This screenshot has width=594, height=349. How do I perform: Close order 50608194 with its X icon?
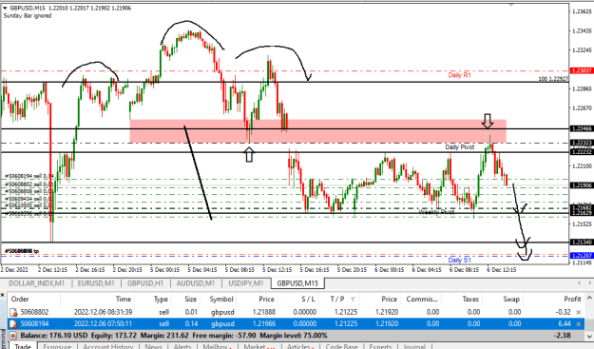point(579,324)
